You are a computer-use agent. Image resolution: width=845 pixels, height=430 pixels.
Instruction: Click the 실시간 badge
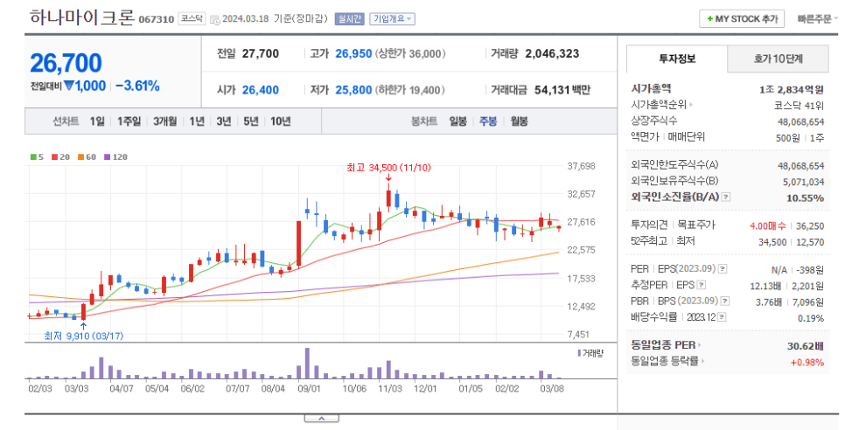349,19
